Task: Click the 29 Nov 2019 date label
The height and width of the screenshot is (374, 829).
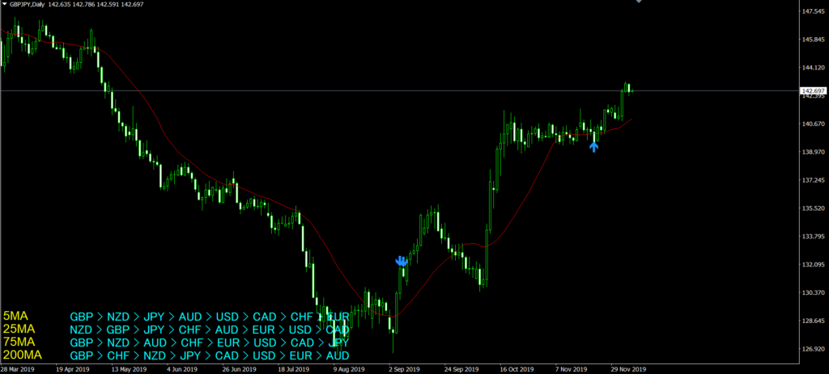Action: (x=628, y=368)
